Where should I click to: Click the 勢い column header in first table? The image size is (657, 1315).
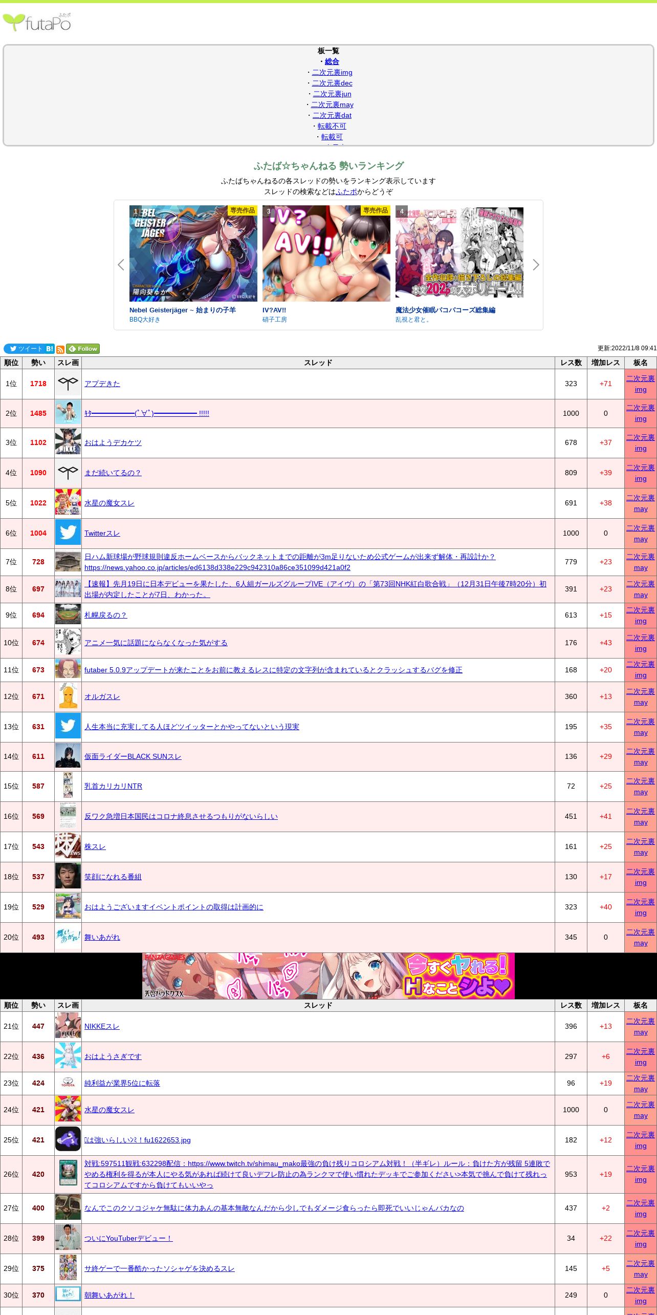[38, 363]
